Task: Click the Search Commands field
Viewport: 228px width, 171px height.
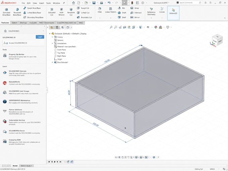Action: pyautogui.click(x=189, y=3)
